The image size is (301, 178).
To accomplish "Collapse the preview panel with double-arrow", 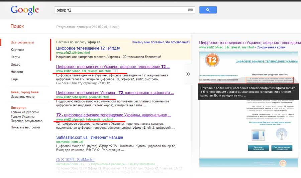I will coord(188,74).
